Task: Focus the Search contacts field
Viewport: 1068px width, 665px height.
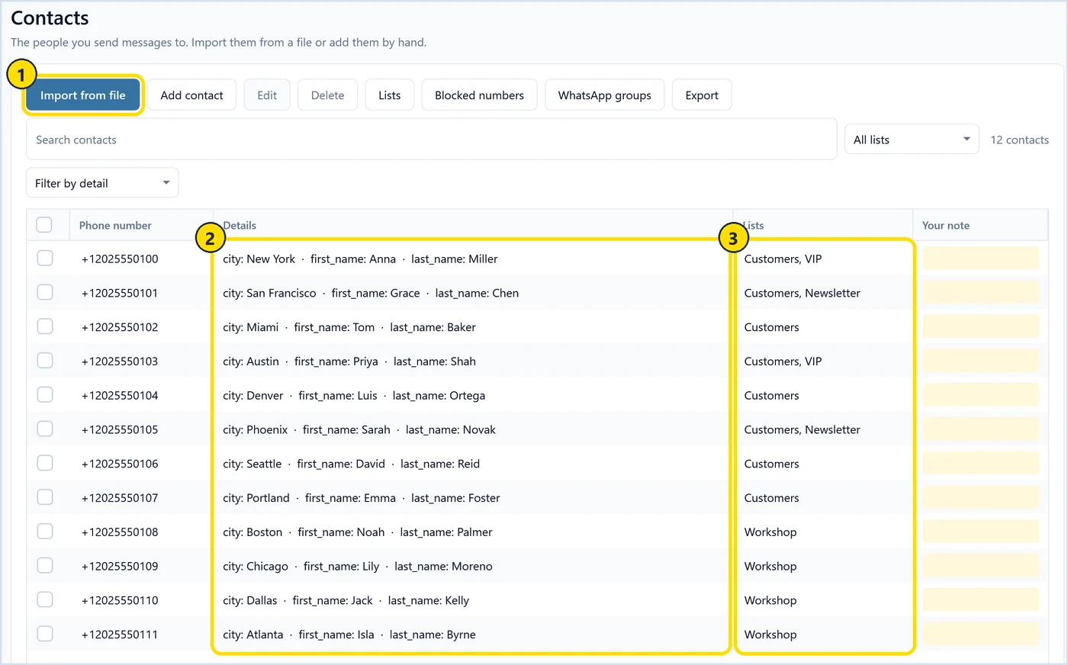Action: [x=432, y=140]
